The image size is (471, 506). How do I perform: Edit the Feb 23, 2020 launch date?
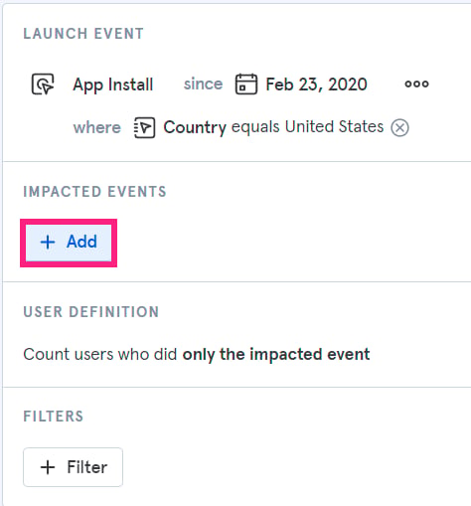point(316,84)
